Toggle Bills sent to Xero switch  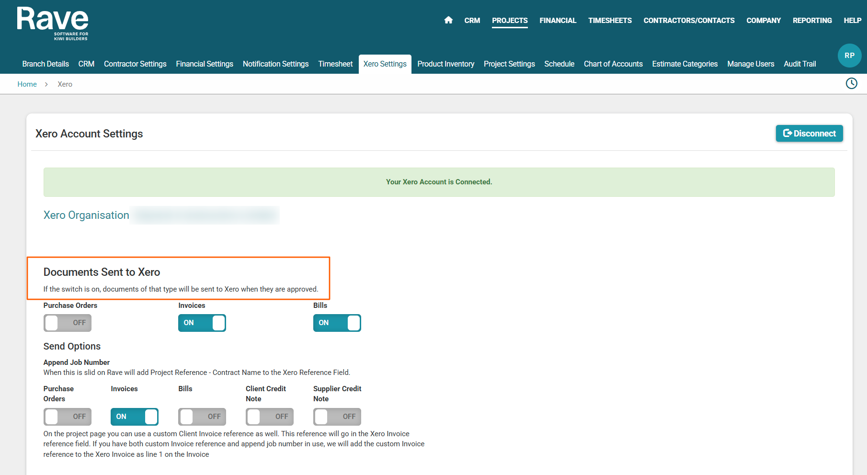tap(337, 323)
